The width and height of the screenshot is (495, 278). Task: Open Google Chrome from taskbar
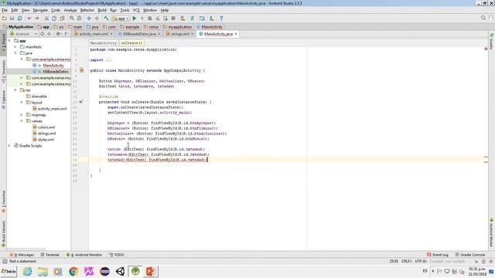click(x=73, y=271)
